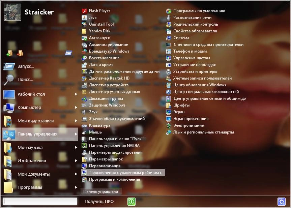Click the Получить ПРО link

(99, 202)
